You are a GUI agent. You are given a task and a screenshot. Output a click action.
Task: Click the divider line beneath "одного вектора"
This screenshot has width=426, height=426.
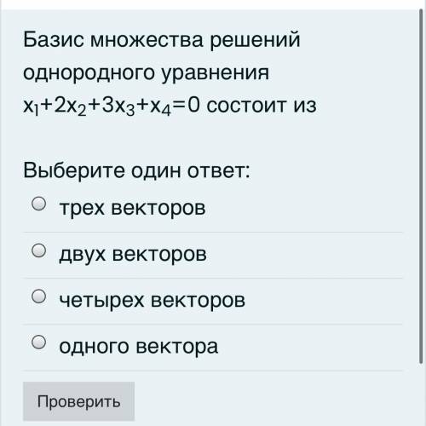pos(213,371)
